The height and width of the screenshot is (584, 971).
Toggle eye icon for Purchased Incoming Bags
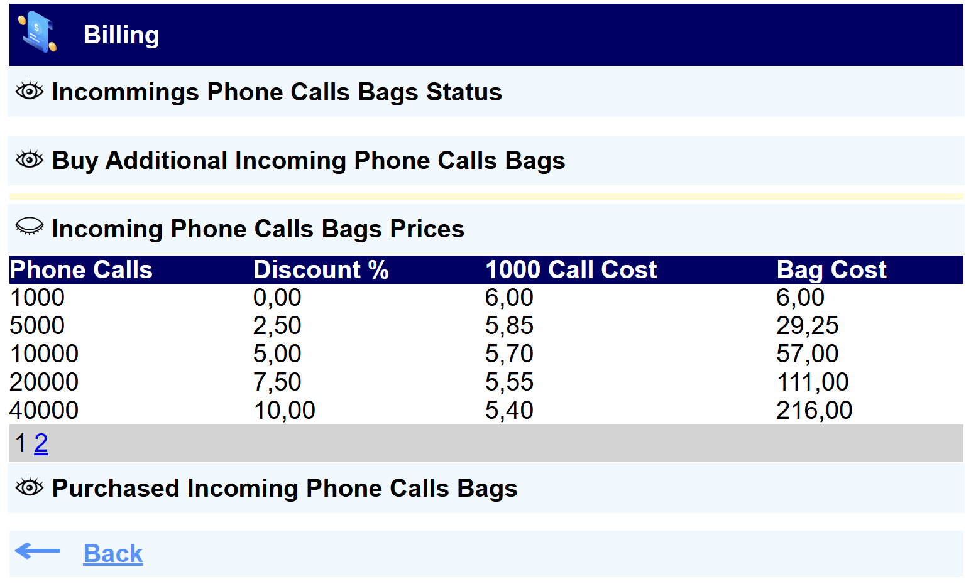pyautogui.click(x=30, y=487)
